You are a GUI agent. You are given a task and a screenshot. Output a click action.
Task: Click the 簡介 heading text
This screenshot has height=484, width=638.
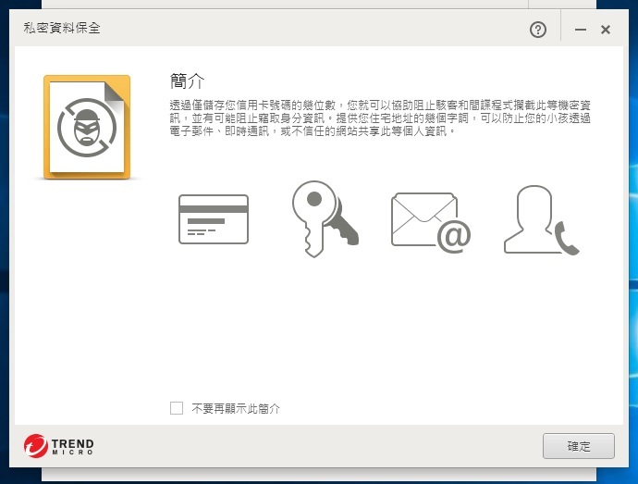187,81
